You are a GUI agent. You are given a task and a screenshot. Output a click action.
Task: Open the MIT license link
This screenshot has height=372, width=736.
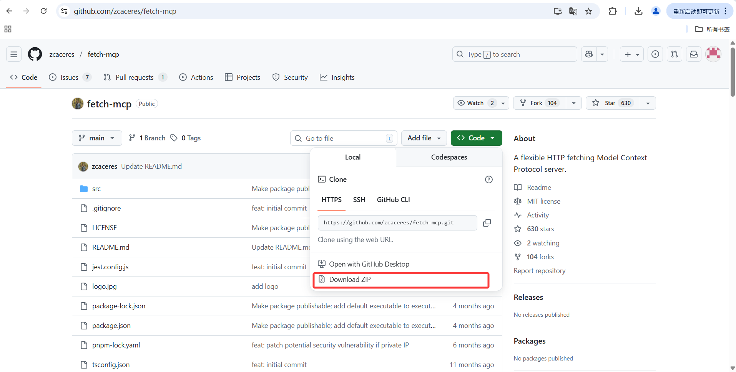tap(543, 201)
